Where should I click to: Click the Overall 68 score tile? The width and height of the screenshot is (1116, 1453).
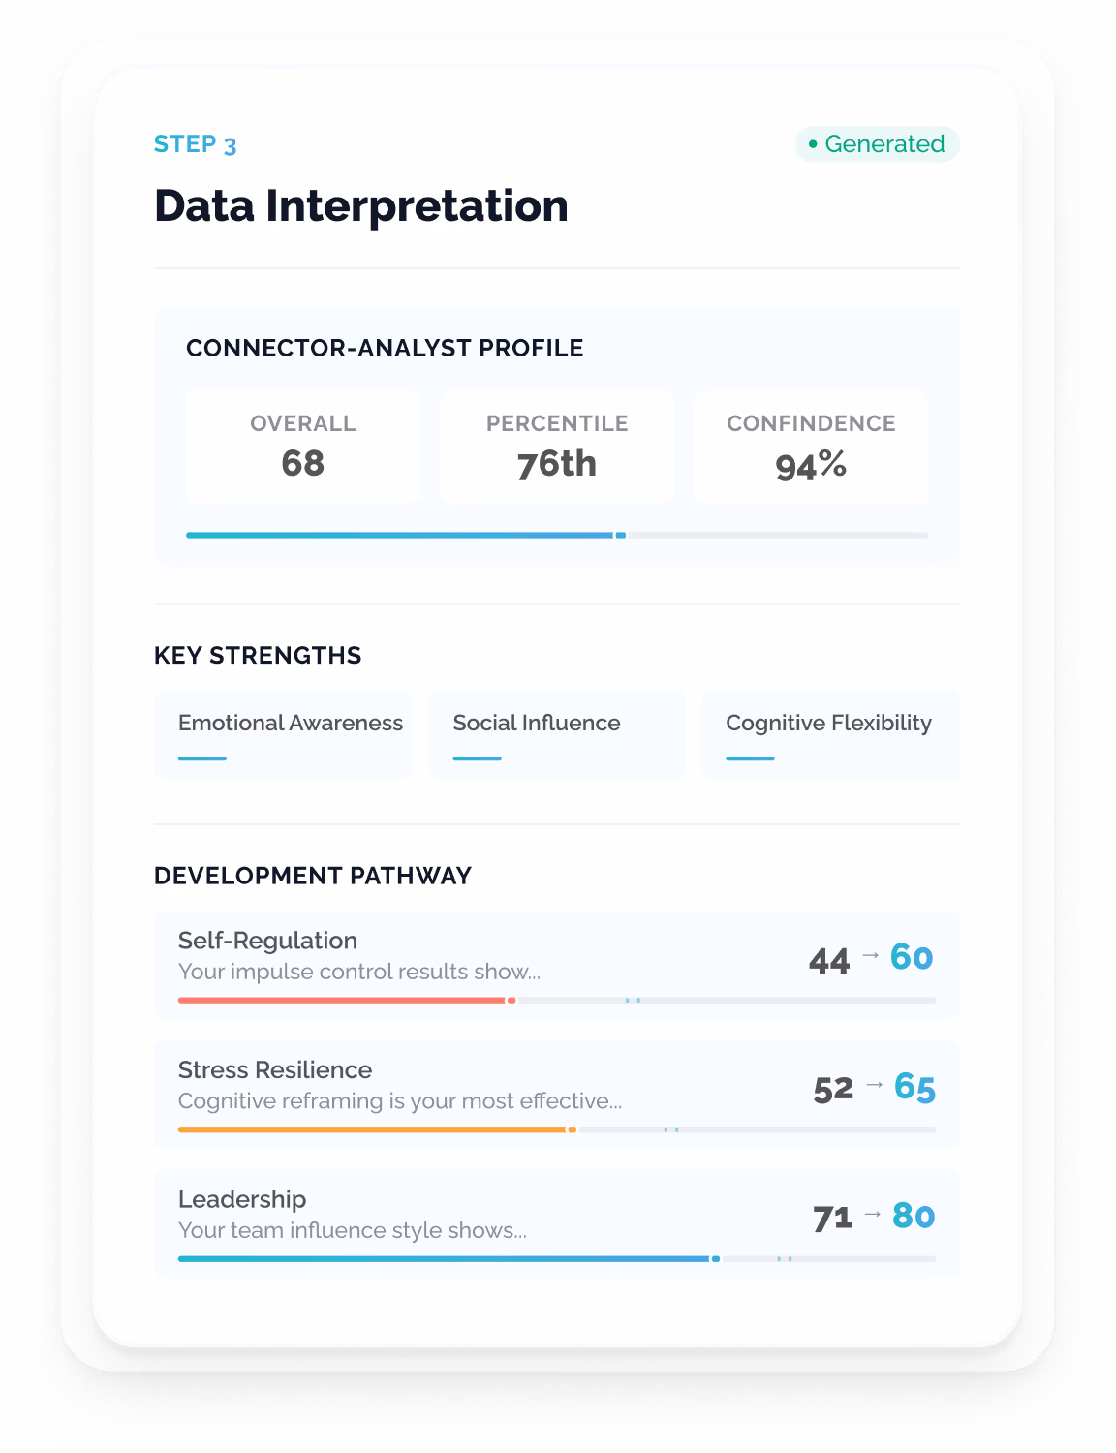[303, 447]
